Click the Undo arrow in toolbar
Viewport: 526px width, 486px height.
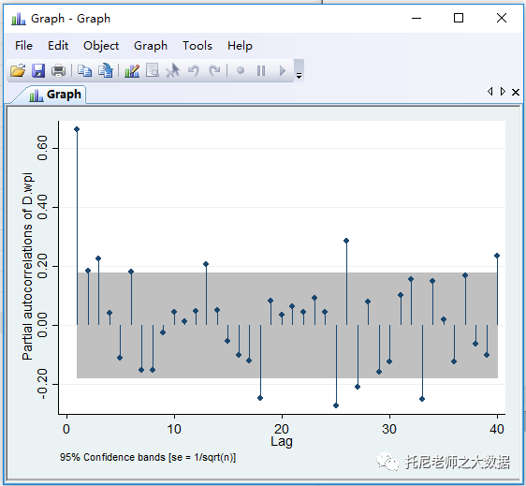point(194,70)
